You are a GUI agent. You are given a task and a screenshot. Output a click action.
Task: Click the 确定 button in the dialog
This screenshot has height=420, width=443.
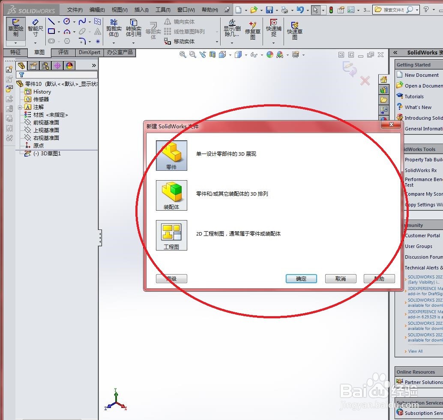pyautogui.click(x=301, y=278)
